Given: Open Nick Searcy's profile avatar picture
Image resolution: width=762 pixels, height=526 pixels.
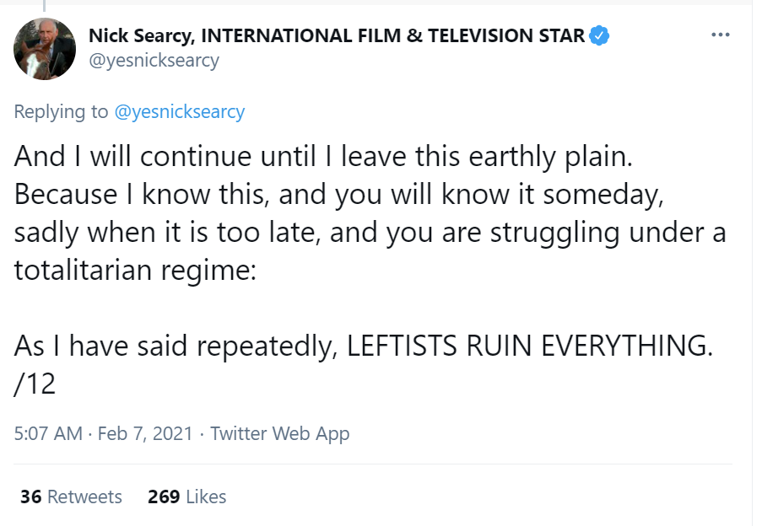Looking at the screenshot, I should (45, 49).
